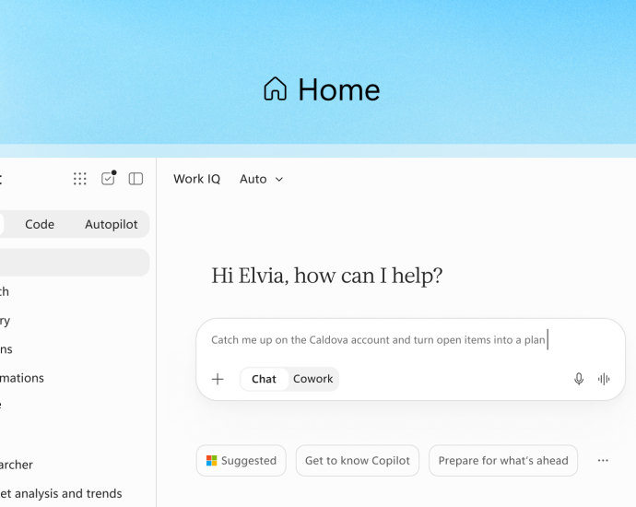
Task: Start voice mode with the waveform icon
Action: 604,379
